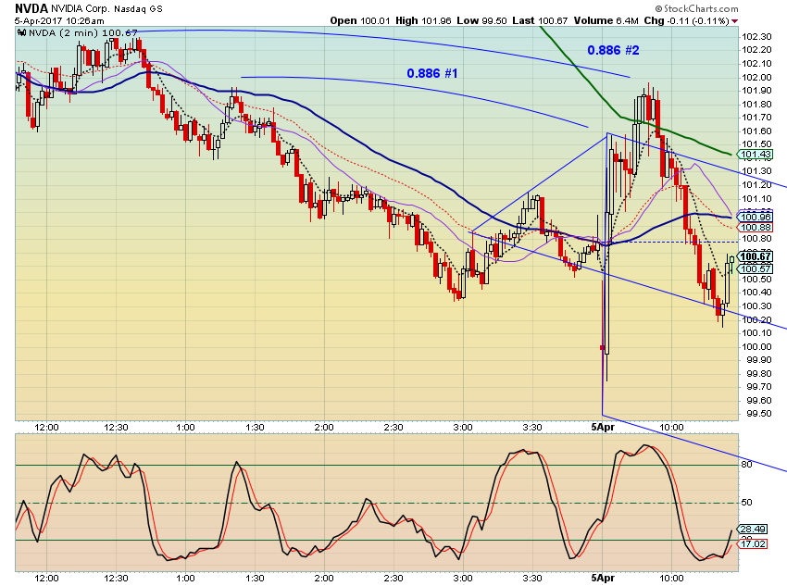Click the "Volume 6.4M" value in header
Screen dimensions: 787x586
click(x=606, y=20)
